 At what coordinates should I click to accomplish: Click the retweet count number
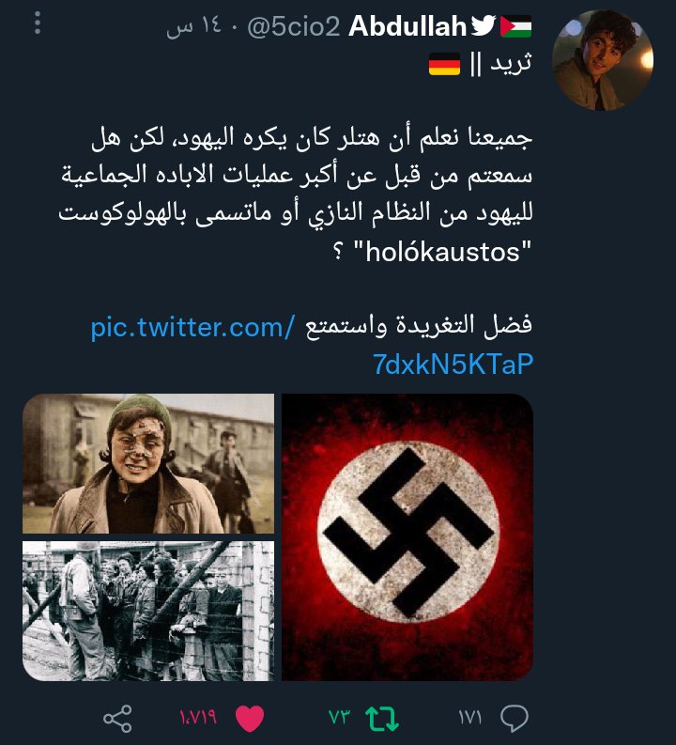(x=340, y=717)
